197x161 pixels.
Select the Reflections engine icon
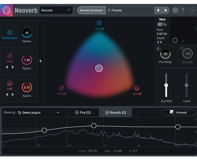click(10, 32)
